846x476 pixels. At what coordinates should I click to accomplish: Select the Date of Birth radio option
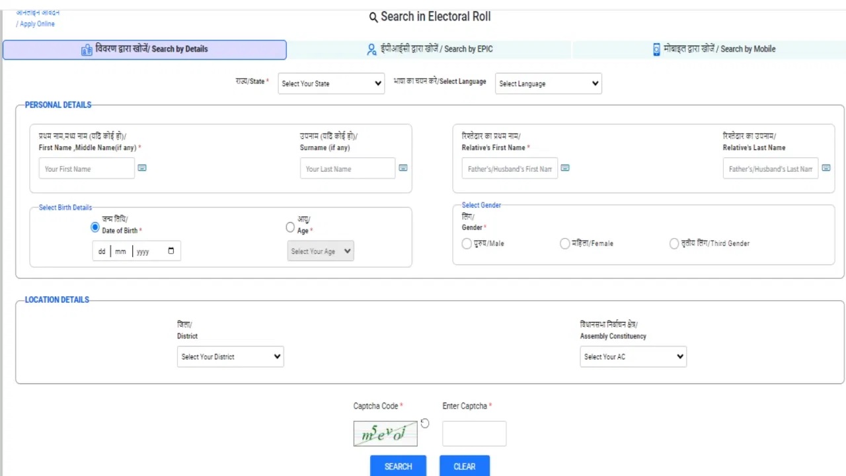[95, 227]
